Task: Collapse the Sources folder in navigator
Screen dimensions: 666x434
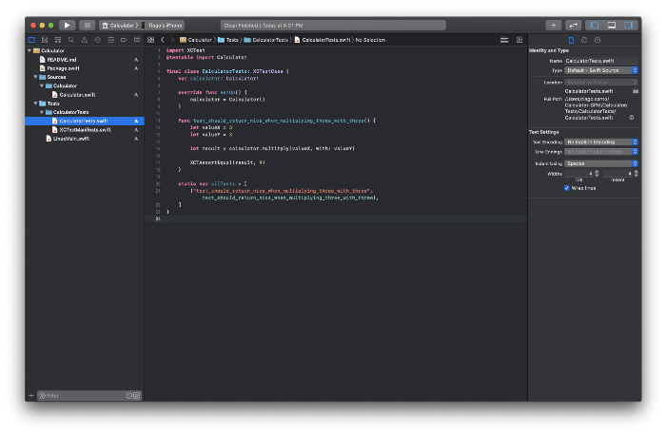Action: [36, 77]
